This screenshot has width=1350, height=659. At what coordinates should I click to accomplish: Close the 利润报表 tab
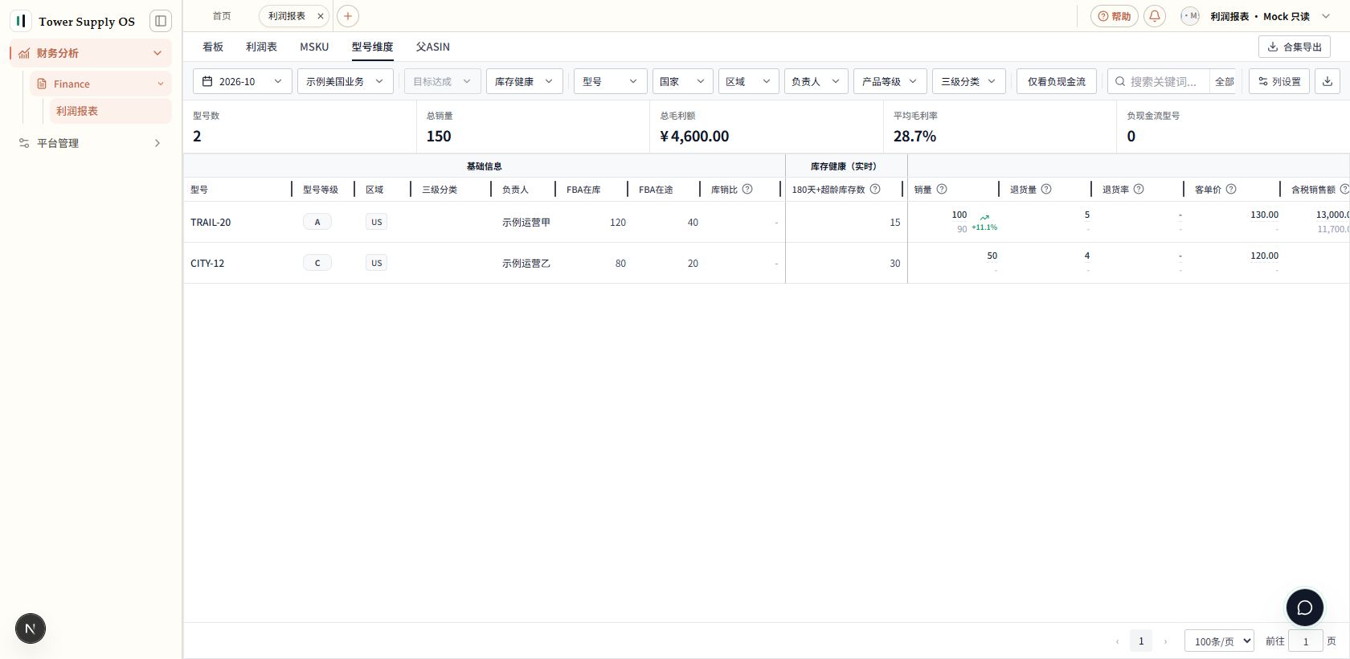320,16
